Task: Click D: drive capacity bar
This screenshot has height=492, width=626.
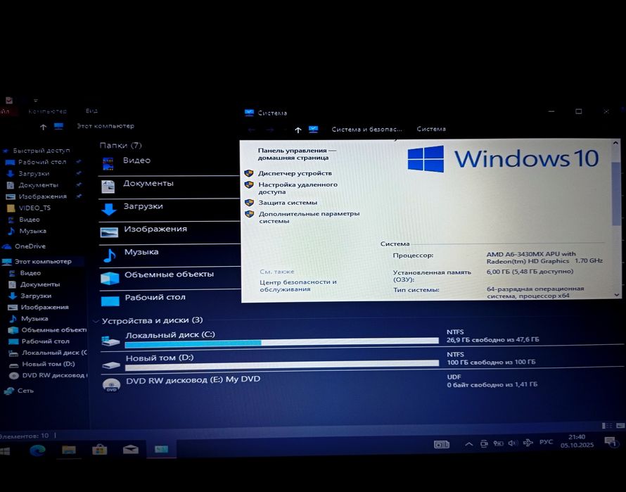Action: click(282, 365)
